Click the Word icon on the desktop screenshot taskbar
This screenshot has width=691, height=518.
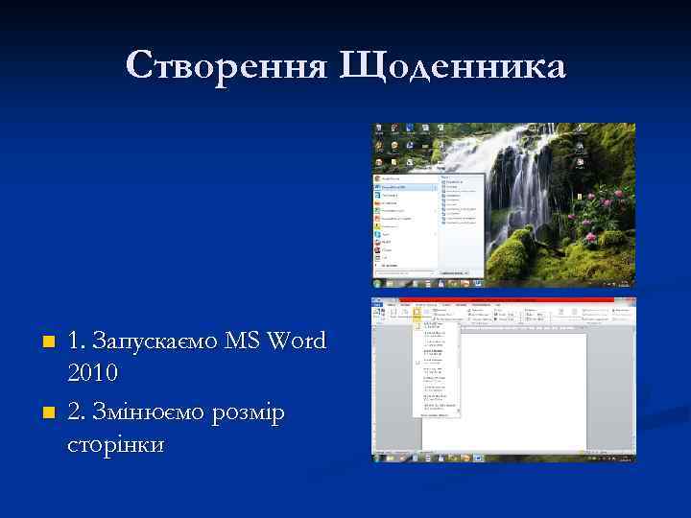(478, 284)
